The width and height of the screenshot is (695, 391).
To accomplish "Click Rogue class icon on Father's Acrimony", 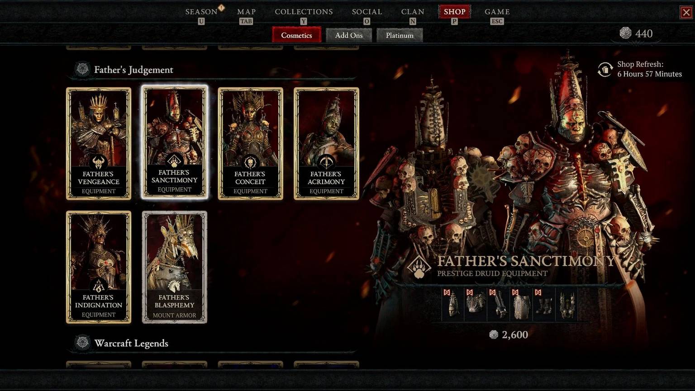I will [326, 161].
